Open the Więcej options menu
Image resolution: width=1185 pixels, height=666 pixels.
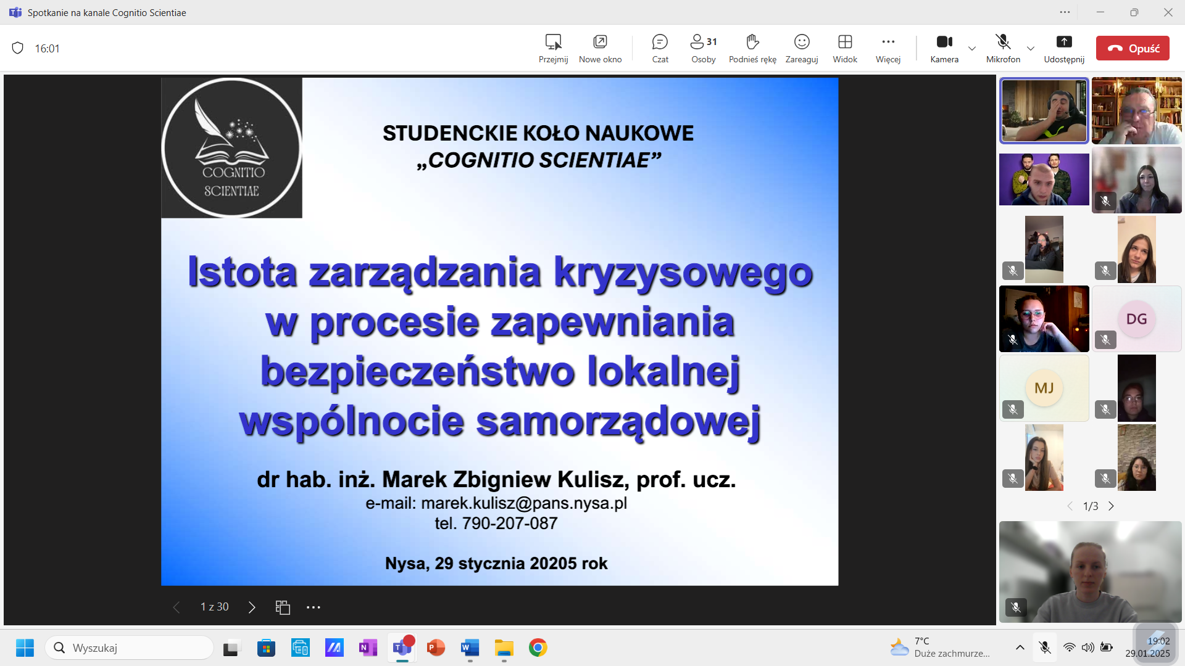(x=888, y=48)
